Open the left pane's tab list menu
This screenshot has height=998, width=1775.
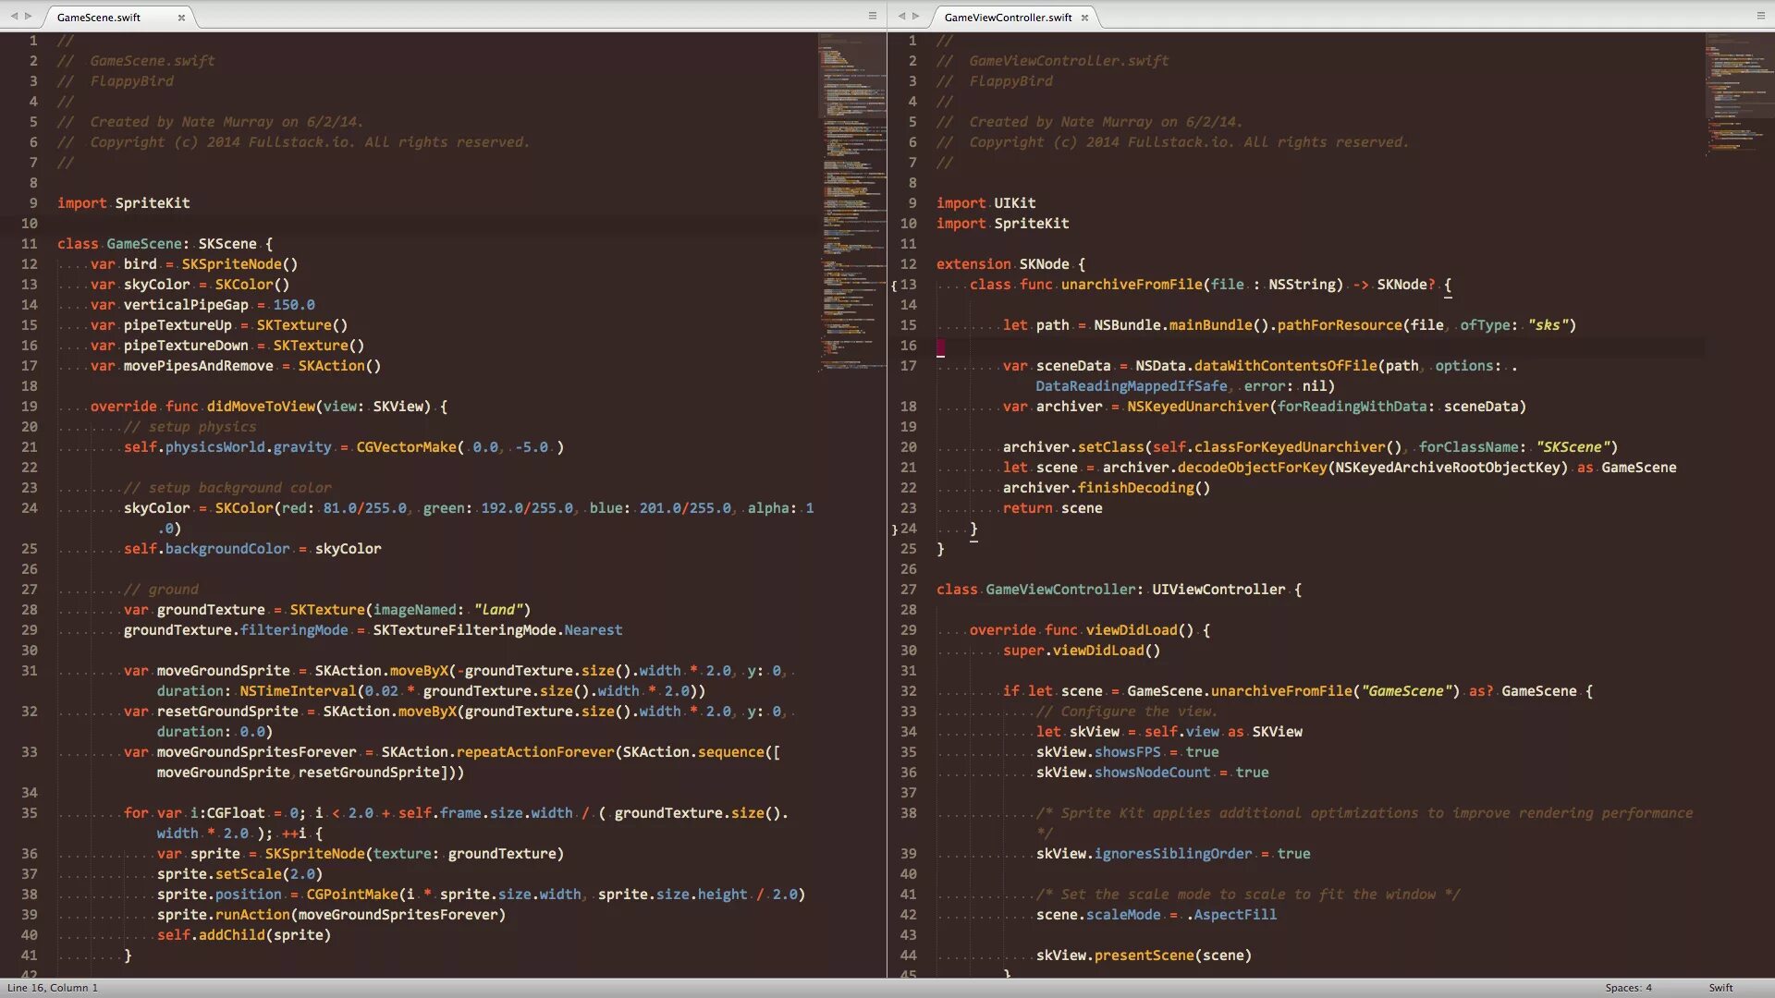[x=872, y=16]
